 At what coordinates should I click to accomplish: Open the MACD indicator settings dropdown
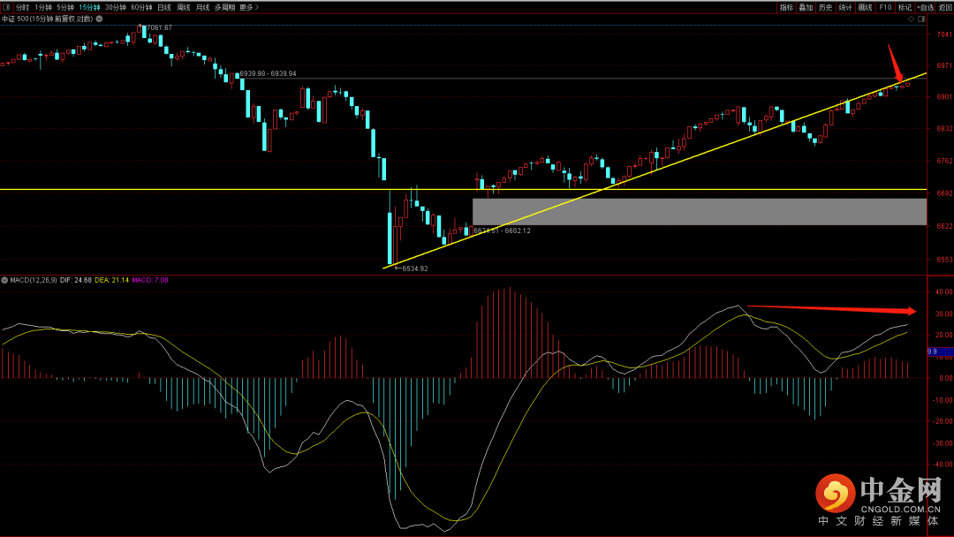tap(4, 280)
